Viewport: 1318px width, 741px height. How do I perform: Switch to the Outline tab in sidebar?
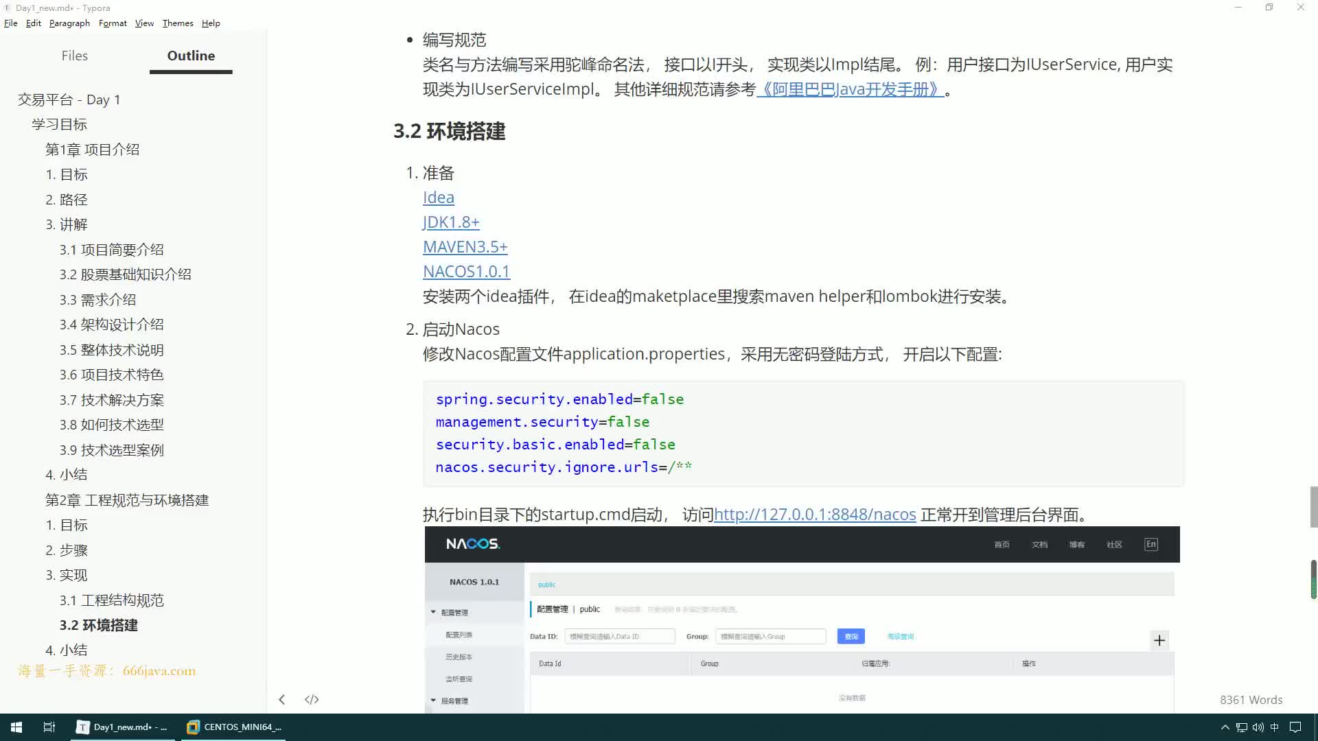(x=191, y=56)
